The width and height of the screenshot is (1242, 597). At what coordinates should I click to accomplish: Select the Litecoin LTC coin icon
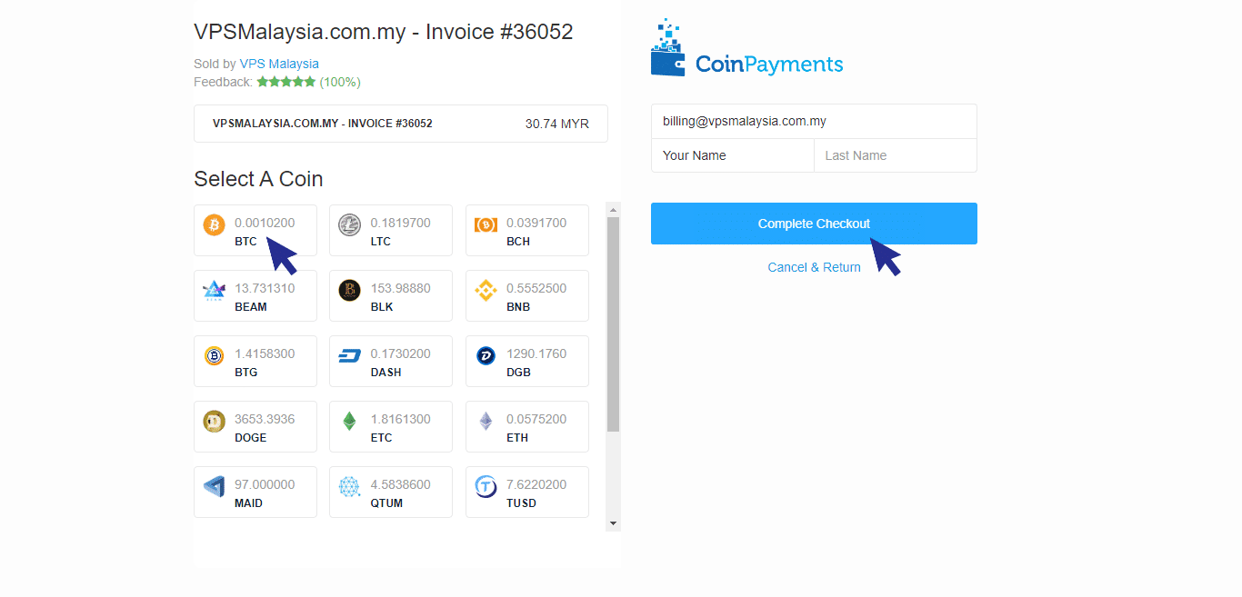point(350,224)
